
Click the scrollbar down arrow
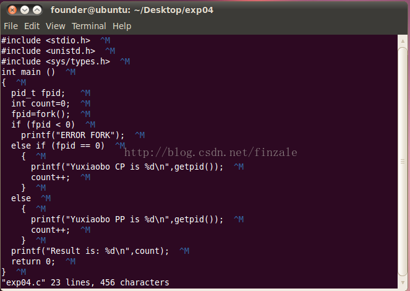point(403,282)
